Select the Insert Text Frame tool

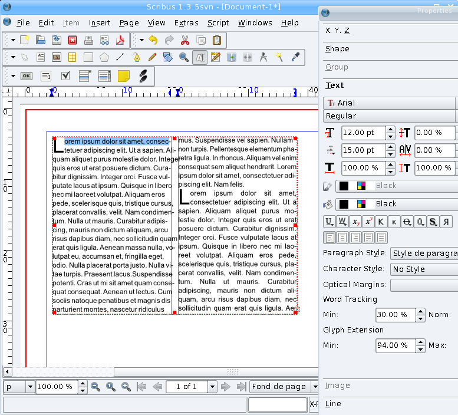[x=41, y=58]
